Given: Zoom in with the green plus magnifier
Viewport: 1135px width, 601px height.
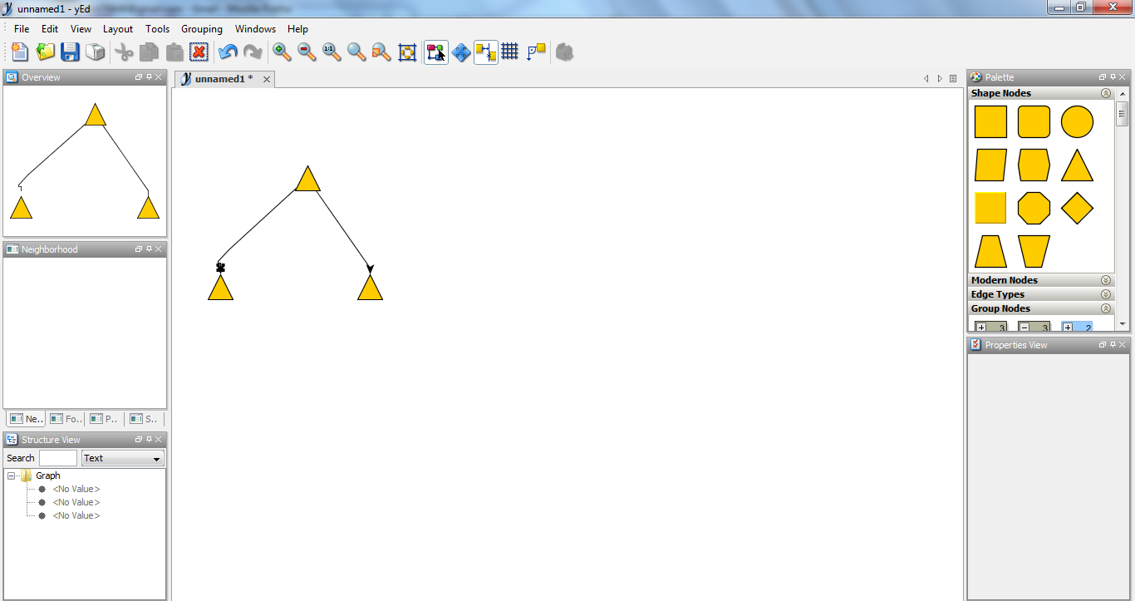Looking at the screenshot, I should 283,52.
